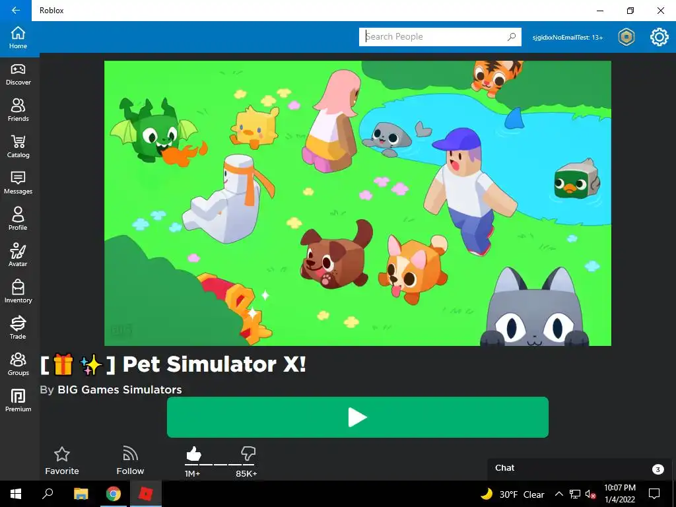Click the 1M+ likes count
The height and width of the screenshot is (507, 676).
[x=192, y=474]
